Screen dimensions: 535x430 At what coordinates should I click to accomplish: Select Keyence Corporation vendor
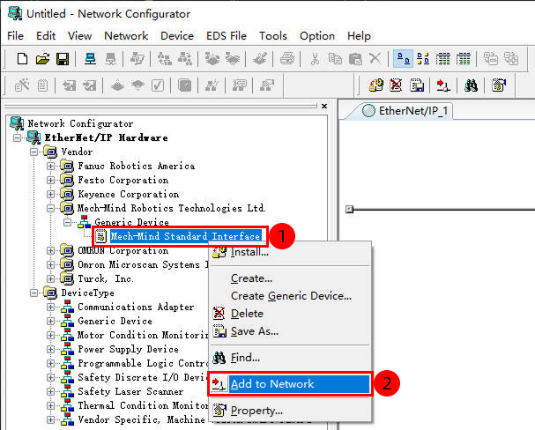pos(129,194)
